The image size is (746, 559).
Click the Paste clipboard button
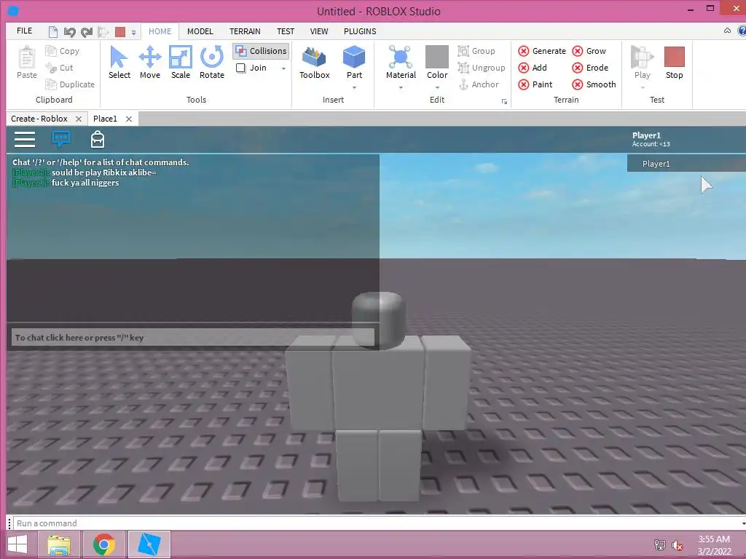click(x=27, y=63)
